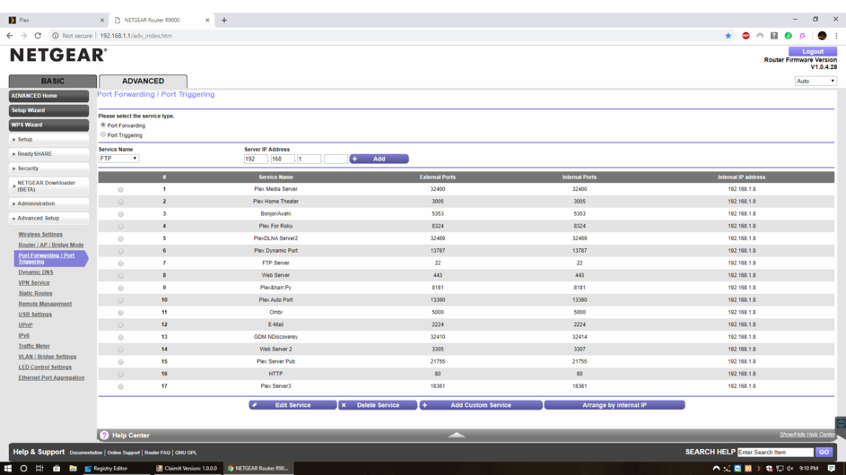This screenshot has height=475, width=846.
Task: Expand the Administration sidebar section
Action: (48, 203)
